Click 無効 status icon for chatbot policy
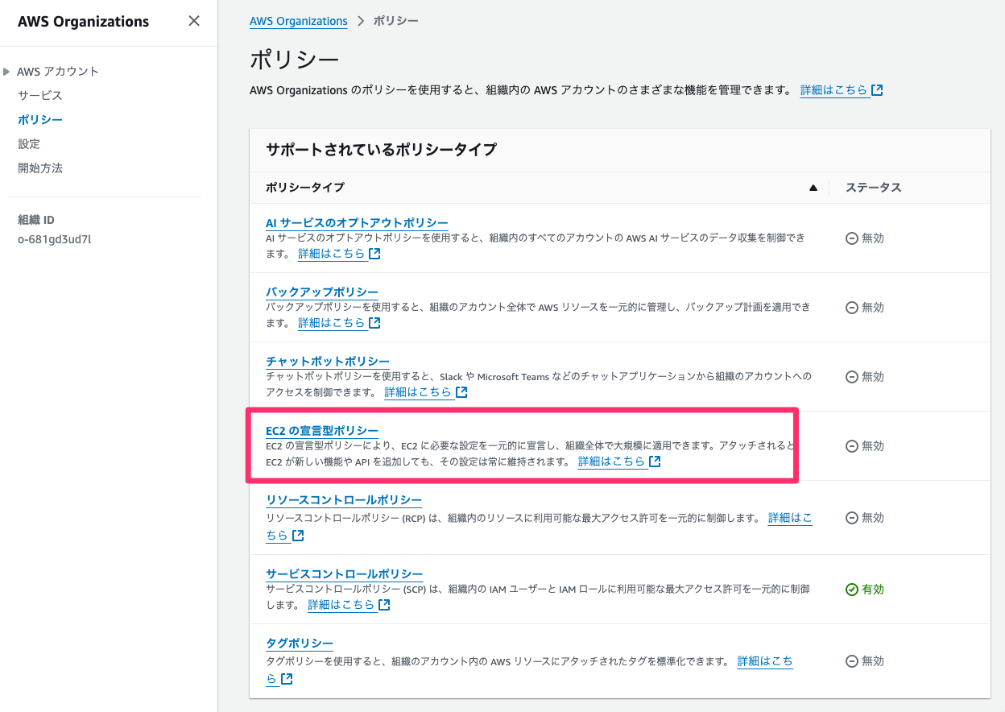Viewport: 1005px width, 712px height. click(852, 377)
